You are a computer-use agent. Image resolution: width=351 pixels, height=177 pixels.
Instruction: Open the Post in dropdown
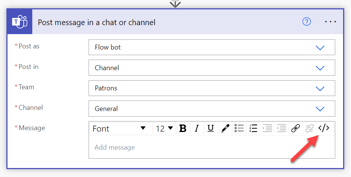tap(320, 68)
